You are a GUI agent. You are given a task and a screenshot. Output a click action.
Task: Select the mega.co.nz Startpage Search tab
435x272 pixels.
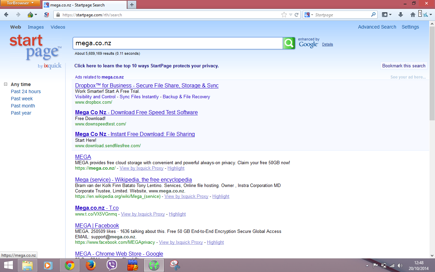click(84, 5)
